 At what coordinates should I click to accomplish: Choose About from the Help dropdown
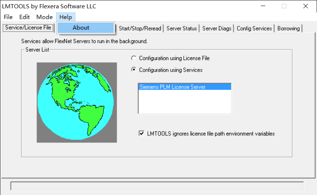(x=81, y=28)
